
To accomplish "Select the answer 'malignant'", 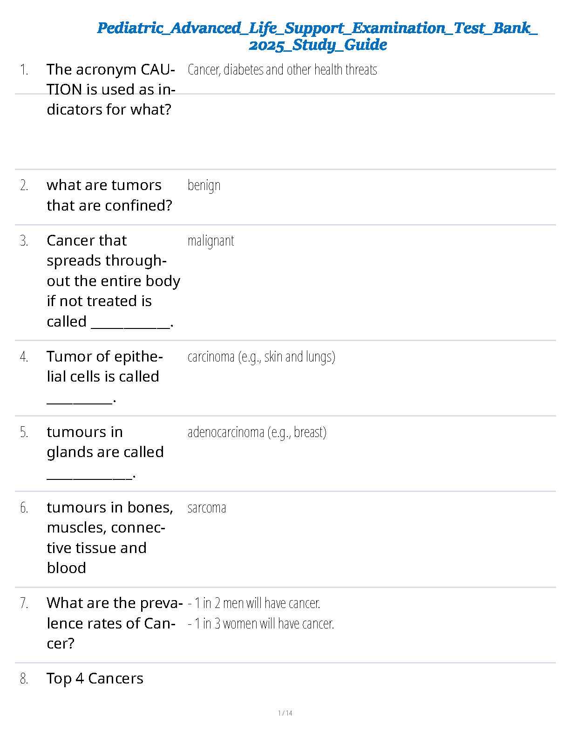I will pos(210,241).
